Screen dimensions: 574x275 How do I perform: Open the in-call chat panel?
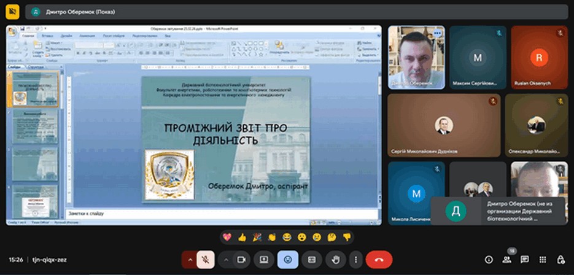524,260
